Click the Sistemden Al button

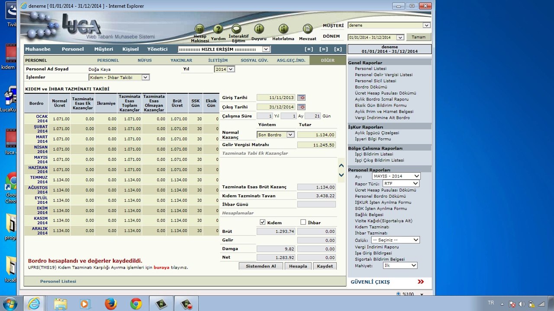click(x=261, y=266)
